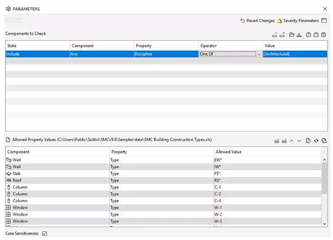Delete row from Allowed Property Values table
The width and height of the screenshot is (333, 240).
pyautogui.click(x=284, y=141)
